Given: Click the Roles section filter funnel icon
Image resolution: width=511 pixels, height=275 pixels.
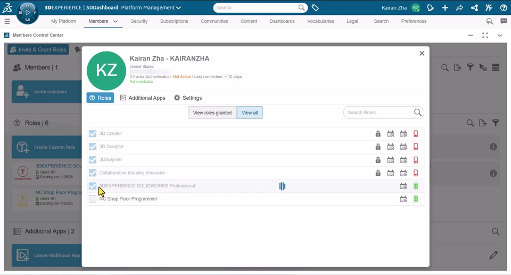Looking at the screenshot, I should click(x=496, y=123).
